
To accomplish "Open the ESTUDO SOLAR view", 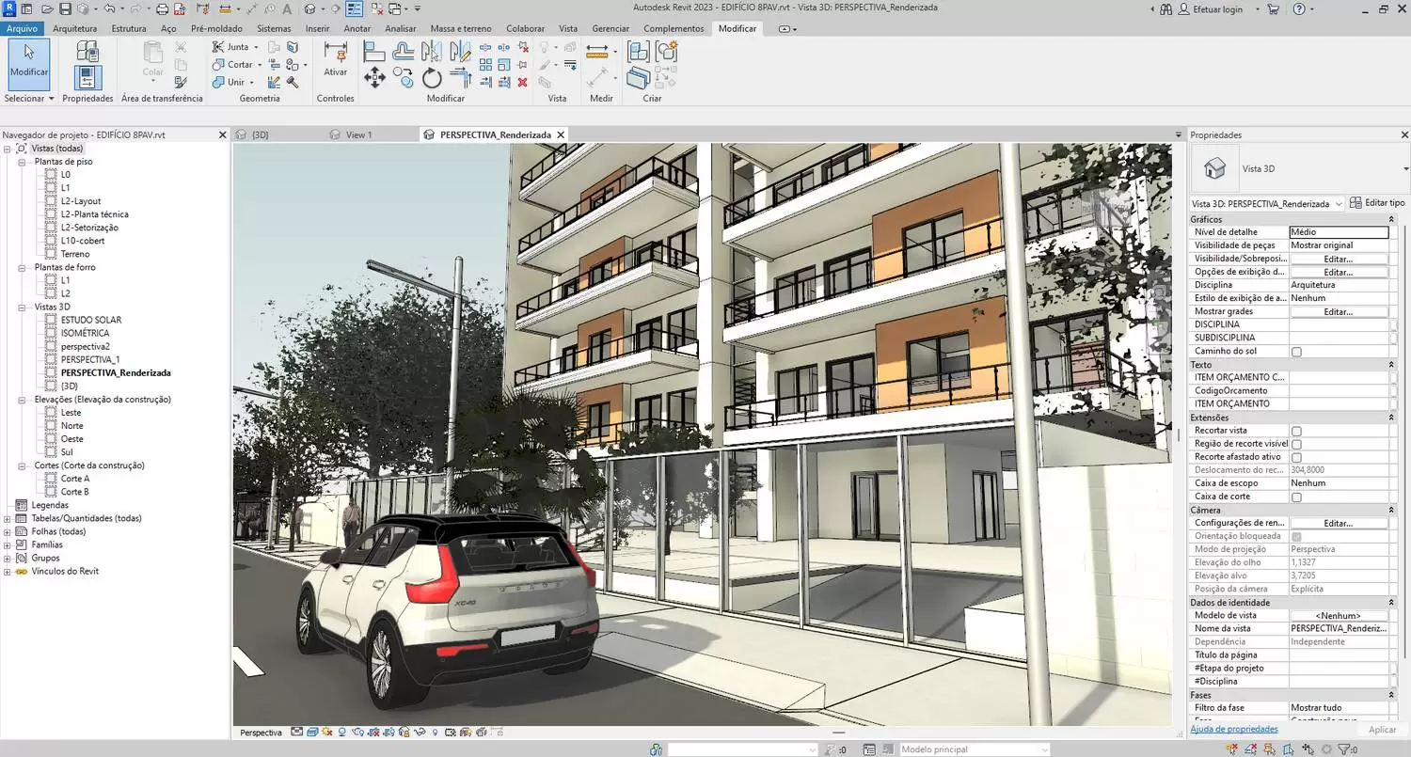I will point(91,320).
